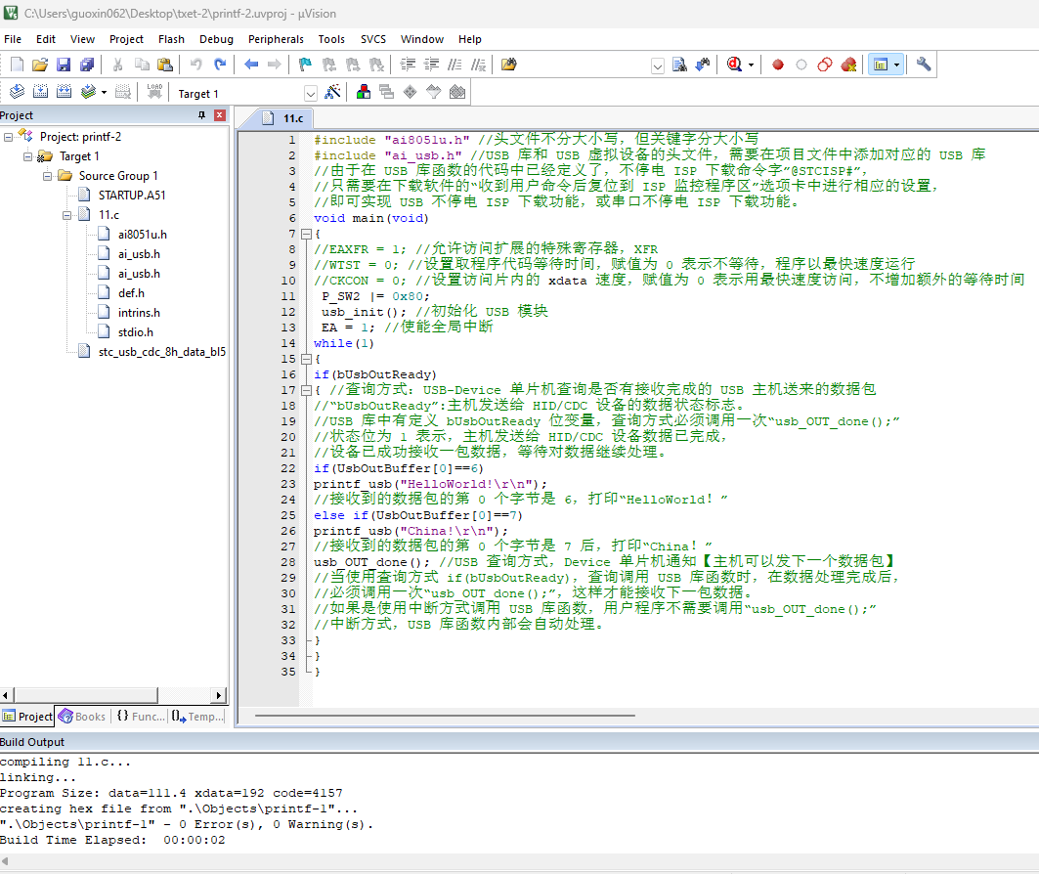Open the SVCS menu
This screenshot has height=874, width=1039.
click(x=373, y=39)
